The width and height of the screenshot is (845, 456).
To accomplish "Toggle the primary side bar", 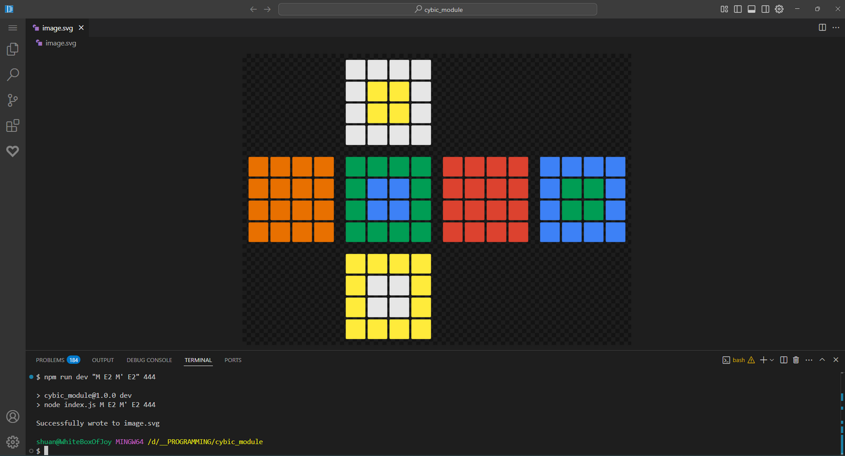I will coord(738,9).
